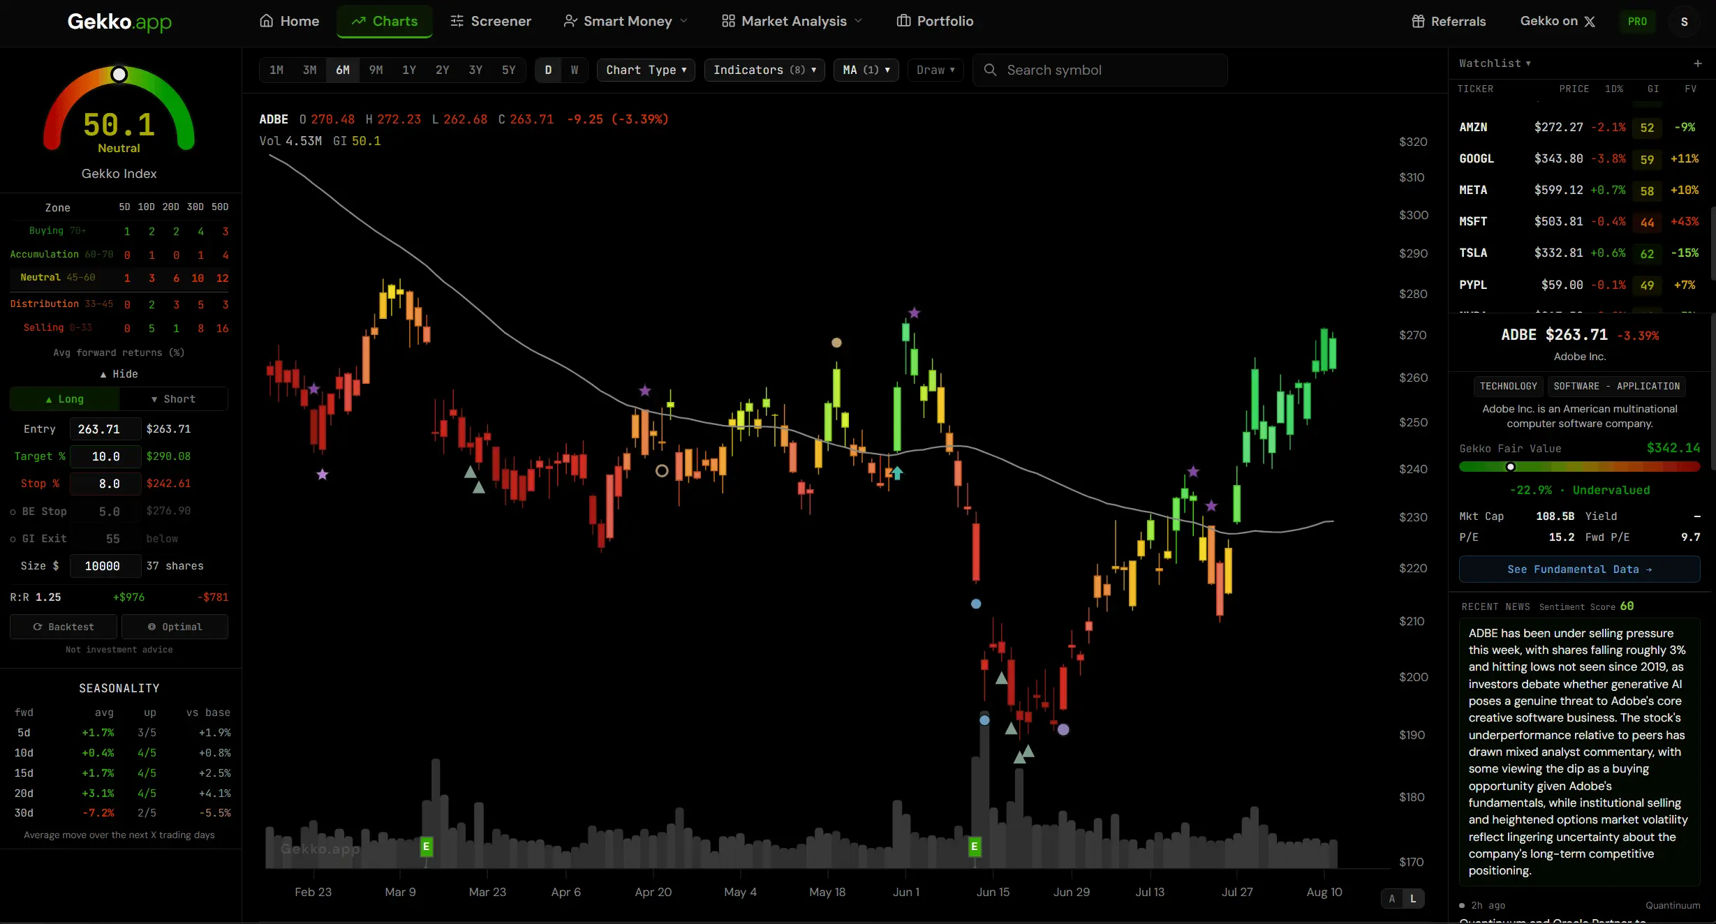
Task: Select the 1Y timeframe
Action: [409, 70]
